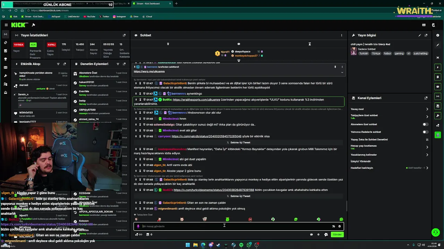Open the info icon in right toolbar
Image resolution: width=444 pixels, height=249 pixels.
[438, 35]
